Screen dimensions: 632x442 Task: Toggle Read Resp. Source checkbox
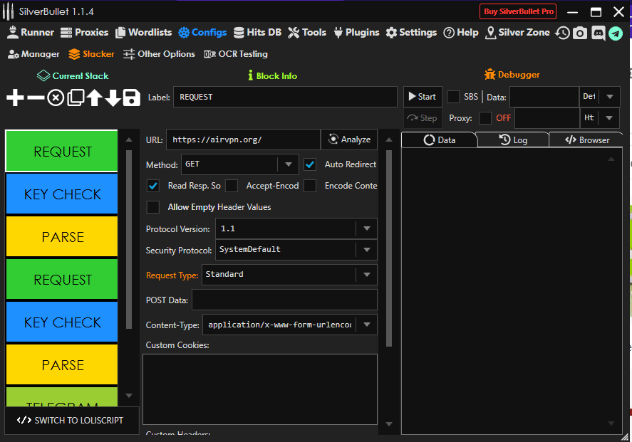pos(153,186)
